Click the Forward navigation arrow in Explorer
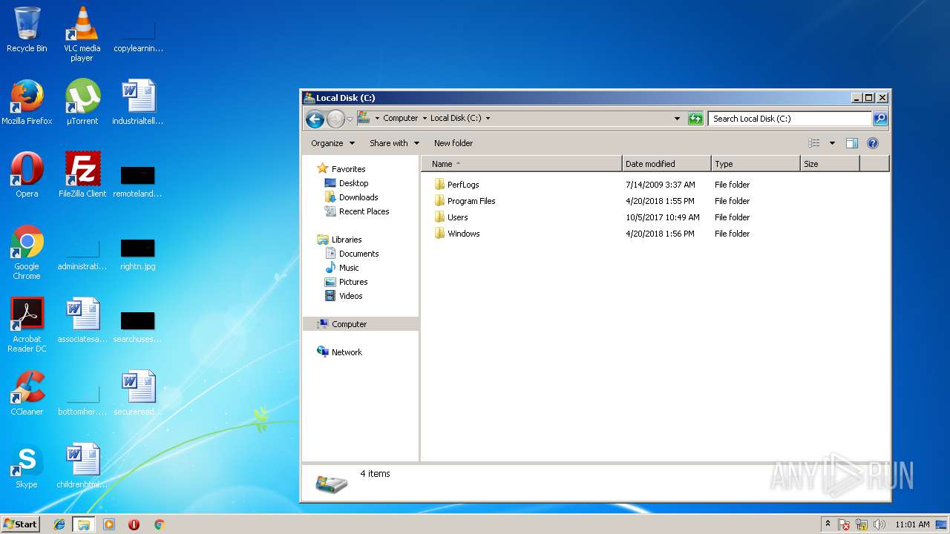This screenshot has height=534, width=950. pyautogui.click(x=335, y=119)
